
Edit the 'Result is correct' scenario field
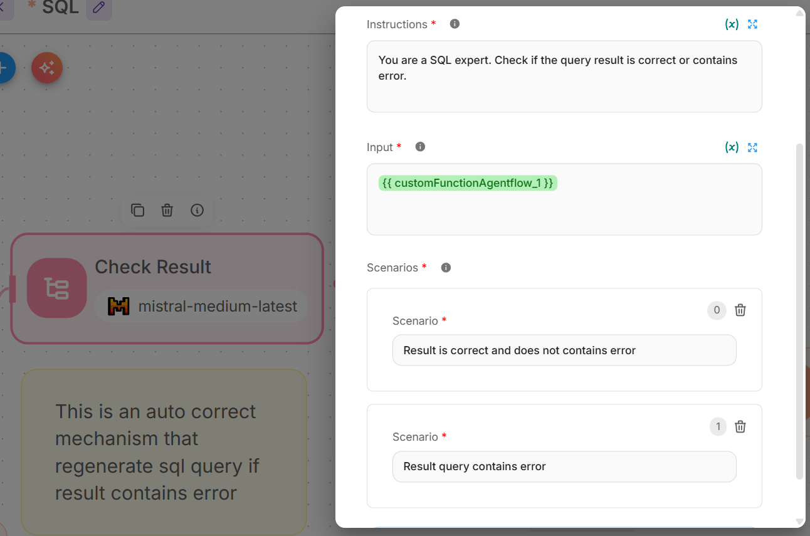tap(564, 350)
